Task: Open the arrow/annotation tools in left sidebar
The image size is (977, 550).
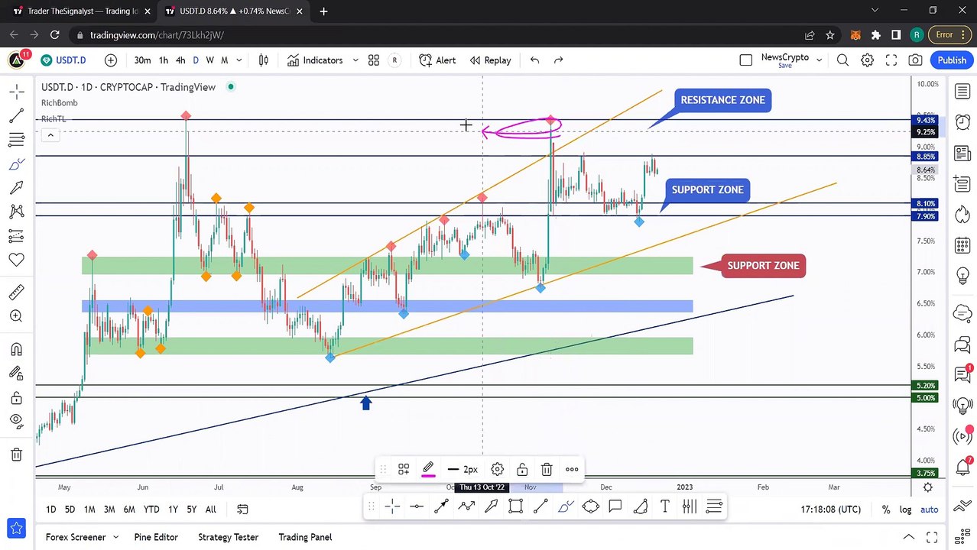Action: (x=16, y=188)
